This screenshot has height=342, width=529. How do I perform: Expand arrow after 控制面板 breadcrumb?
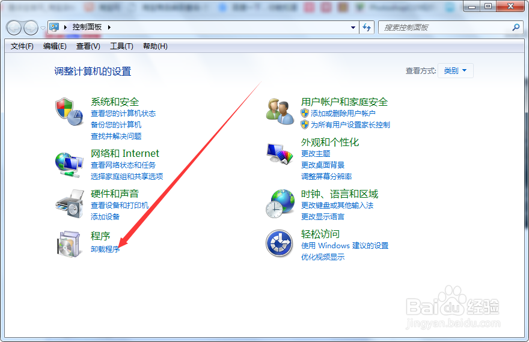109,27
